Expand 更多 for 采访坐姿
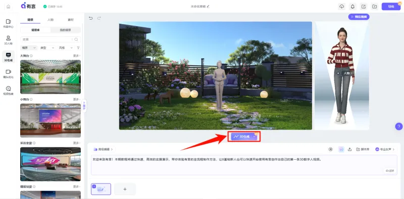Image resolution: width=404 pixels, height=199 pixels. [77, 143]
